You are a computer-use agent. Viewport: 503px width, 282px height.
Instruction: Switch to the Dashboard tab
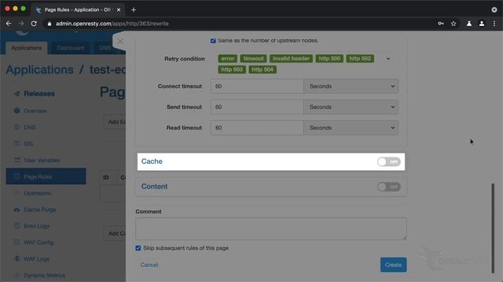tap(70, 48)
